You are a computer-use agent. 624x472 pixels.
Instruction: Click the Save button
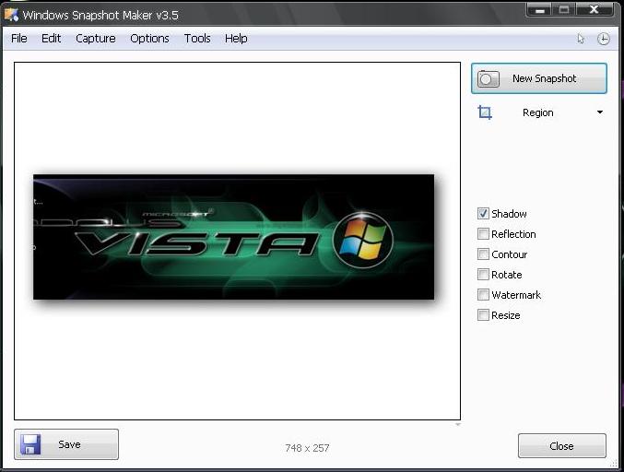pos(66,444)
